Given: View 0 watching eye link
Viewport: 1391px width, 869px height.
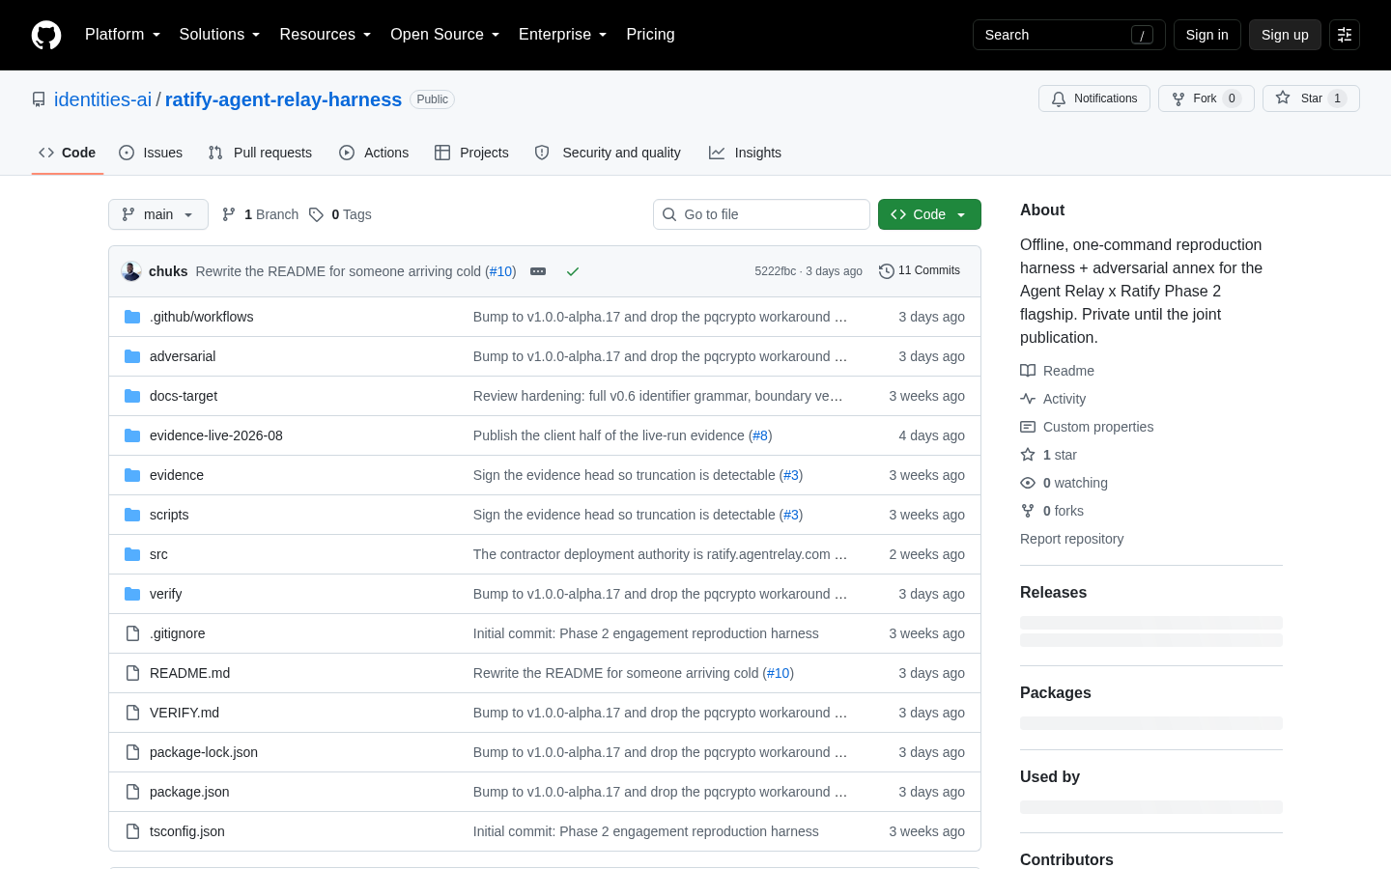Looking at the screenshot, I should [1064, 483].
